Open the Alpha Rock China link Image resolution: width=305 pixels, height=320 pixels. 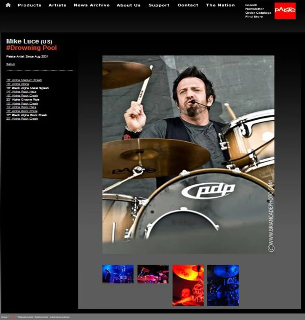[x=22, y=111]
